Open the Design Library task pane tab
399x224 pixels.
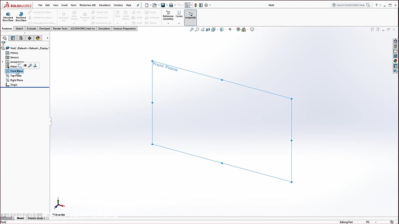click(395, 46)
